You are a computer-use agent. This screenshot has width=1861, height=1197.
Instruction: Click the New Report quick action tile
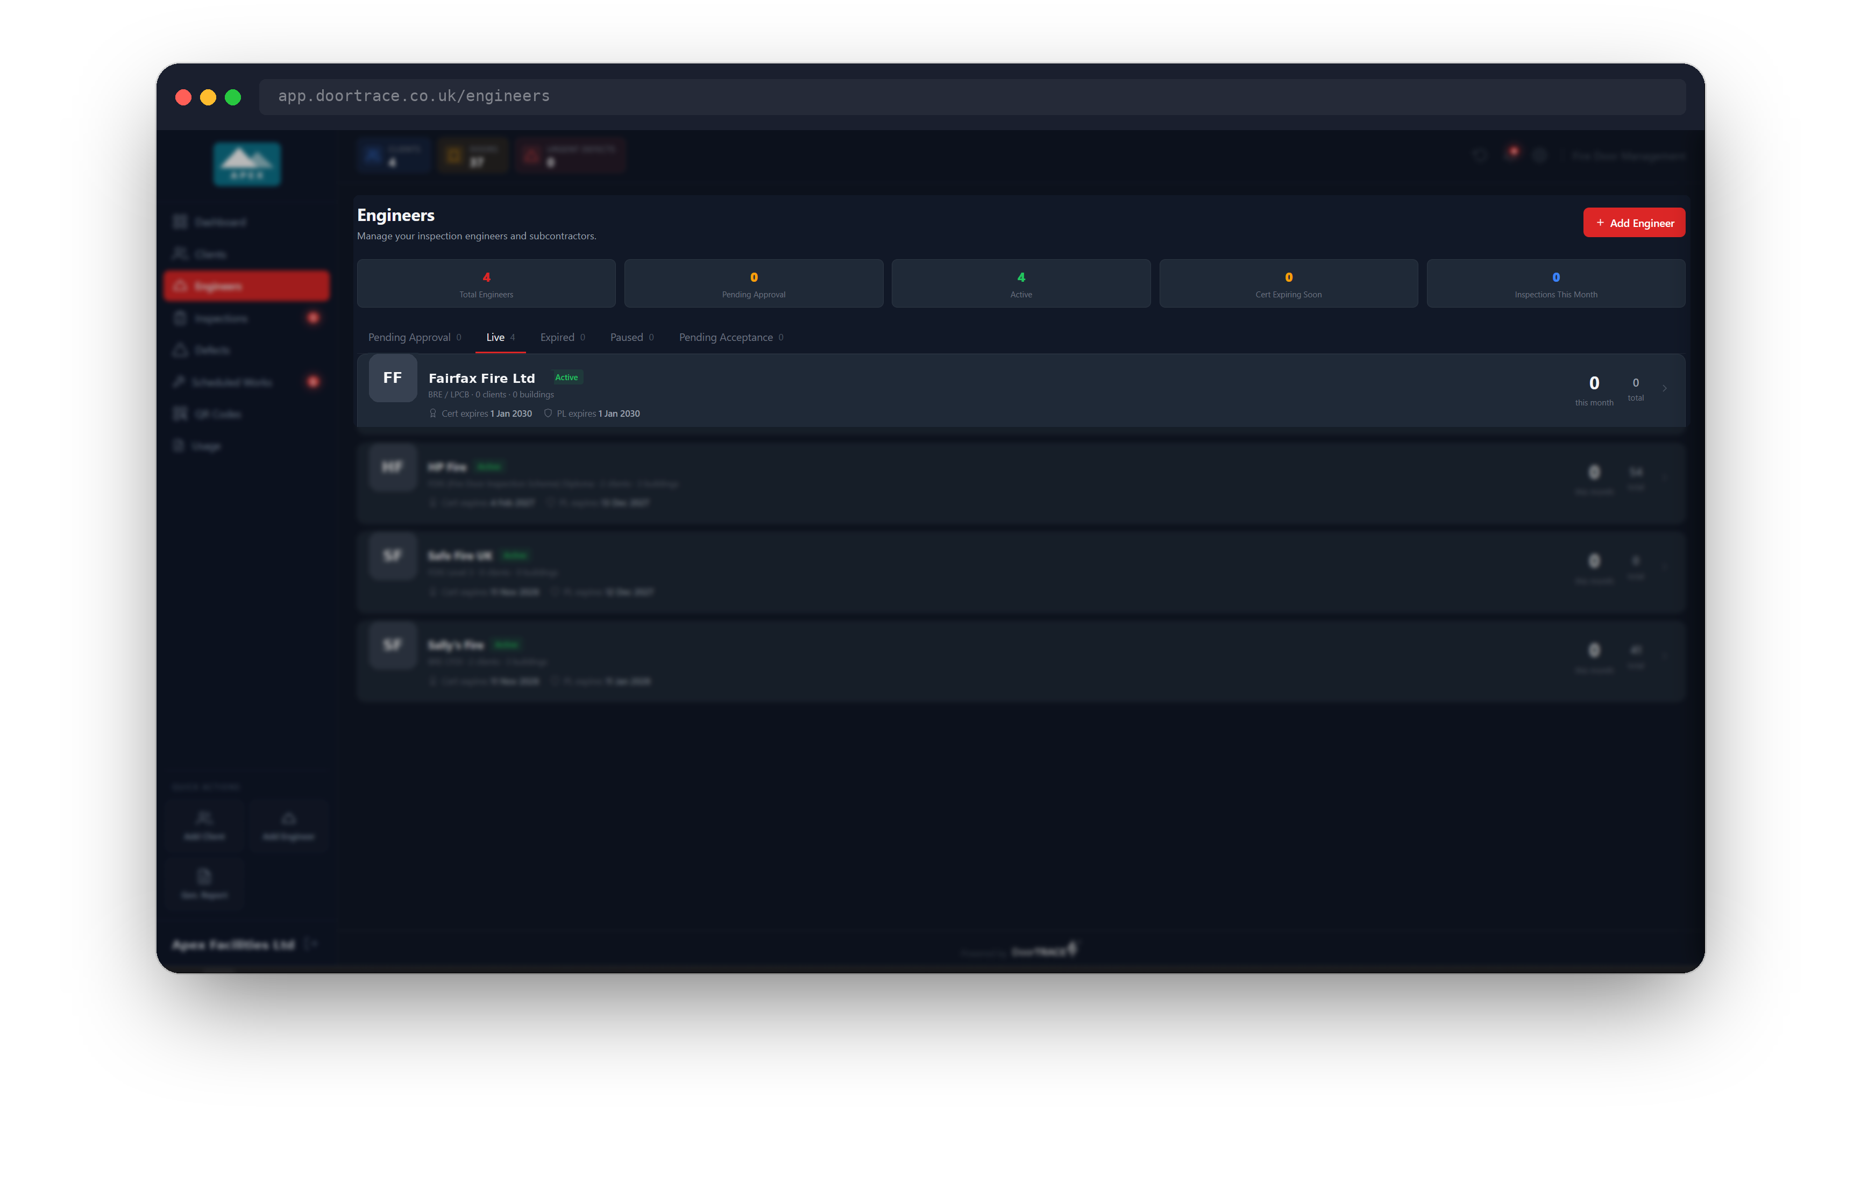pos(204,883)
